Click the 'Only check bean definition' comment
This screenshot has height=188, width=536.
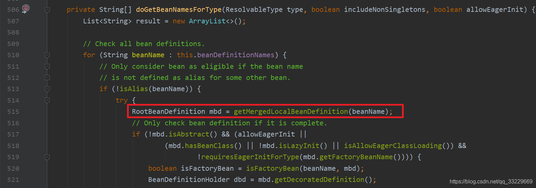[x=230, y=123]
